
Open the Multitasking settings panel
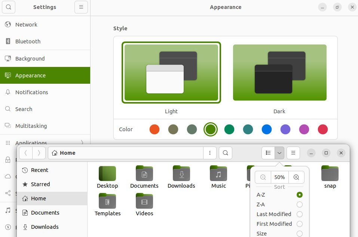click(31, 126)
